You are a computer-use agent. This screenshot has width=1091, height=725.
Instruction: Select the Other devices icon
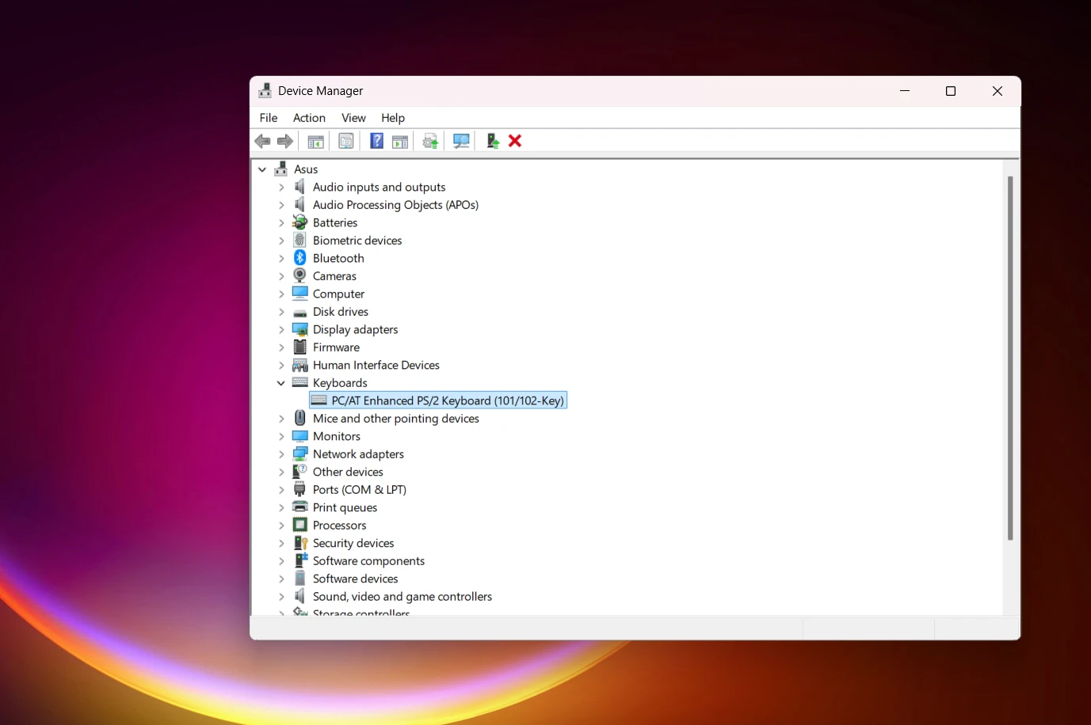[299, 472]
